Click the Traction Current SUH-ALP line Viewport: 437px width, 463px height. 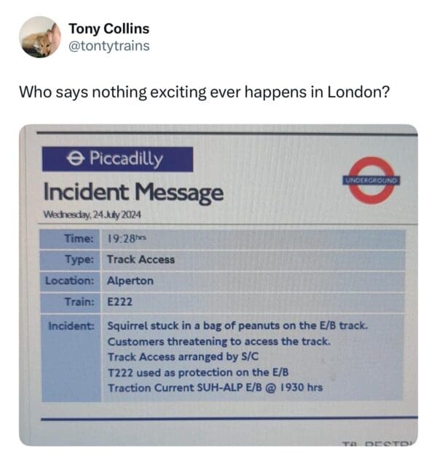coord(215,387)
